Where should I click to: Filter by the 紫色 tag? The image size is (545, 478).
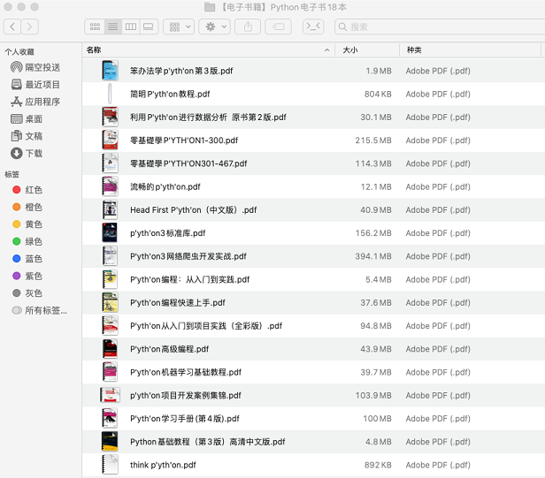tap(27, 276)
